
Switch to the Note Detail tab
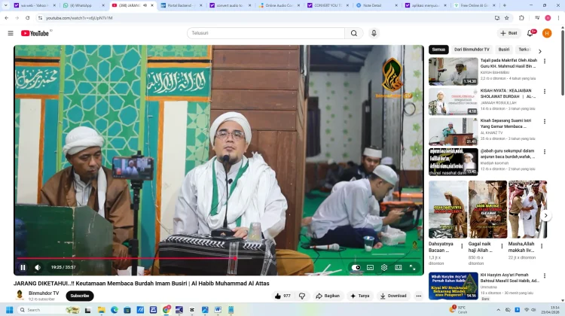(377, 5)
